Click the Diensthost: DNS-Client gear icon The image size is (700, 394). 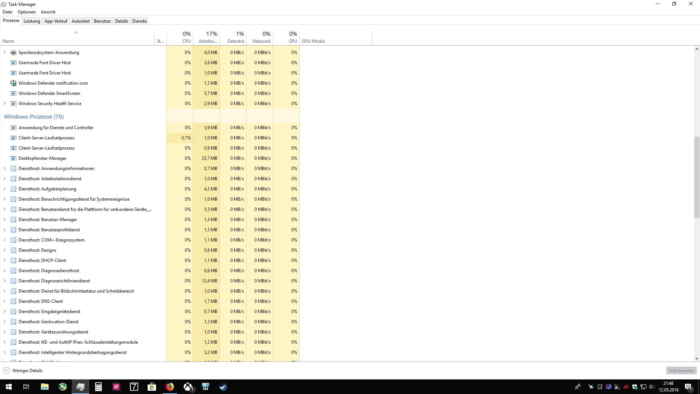coord(13,301)
